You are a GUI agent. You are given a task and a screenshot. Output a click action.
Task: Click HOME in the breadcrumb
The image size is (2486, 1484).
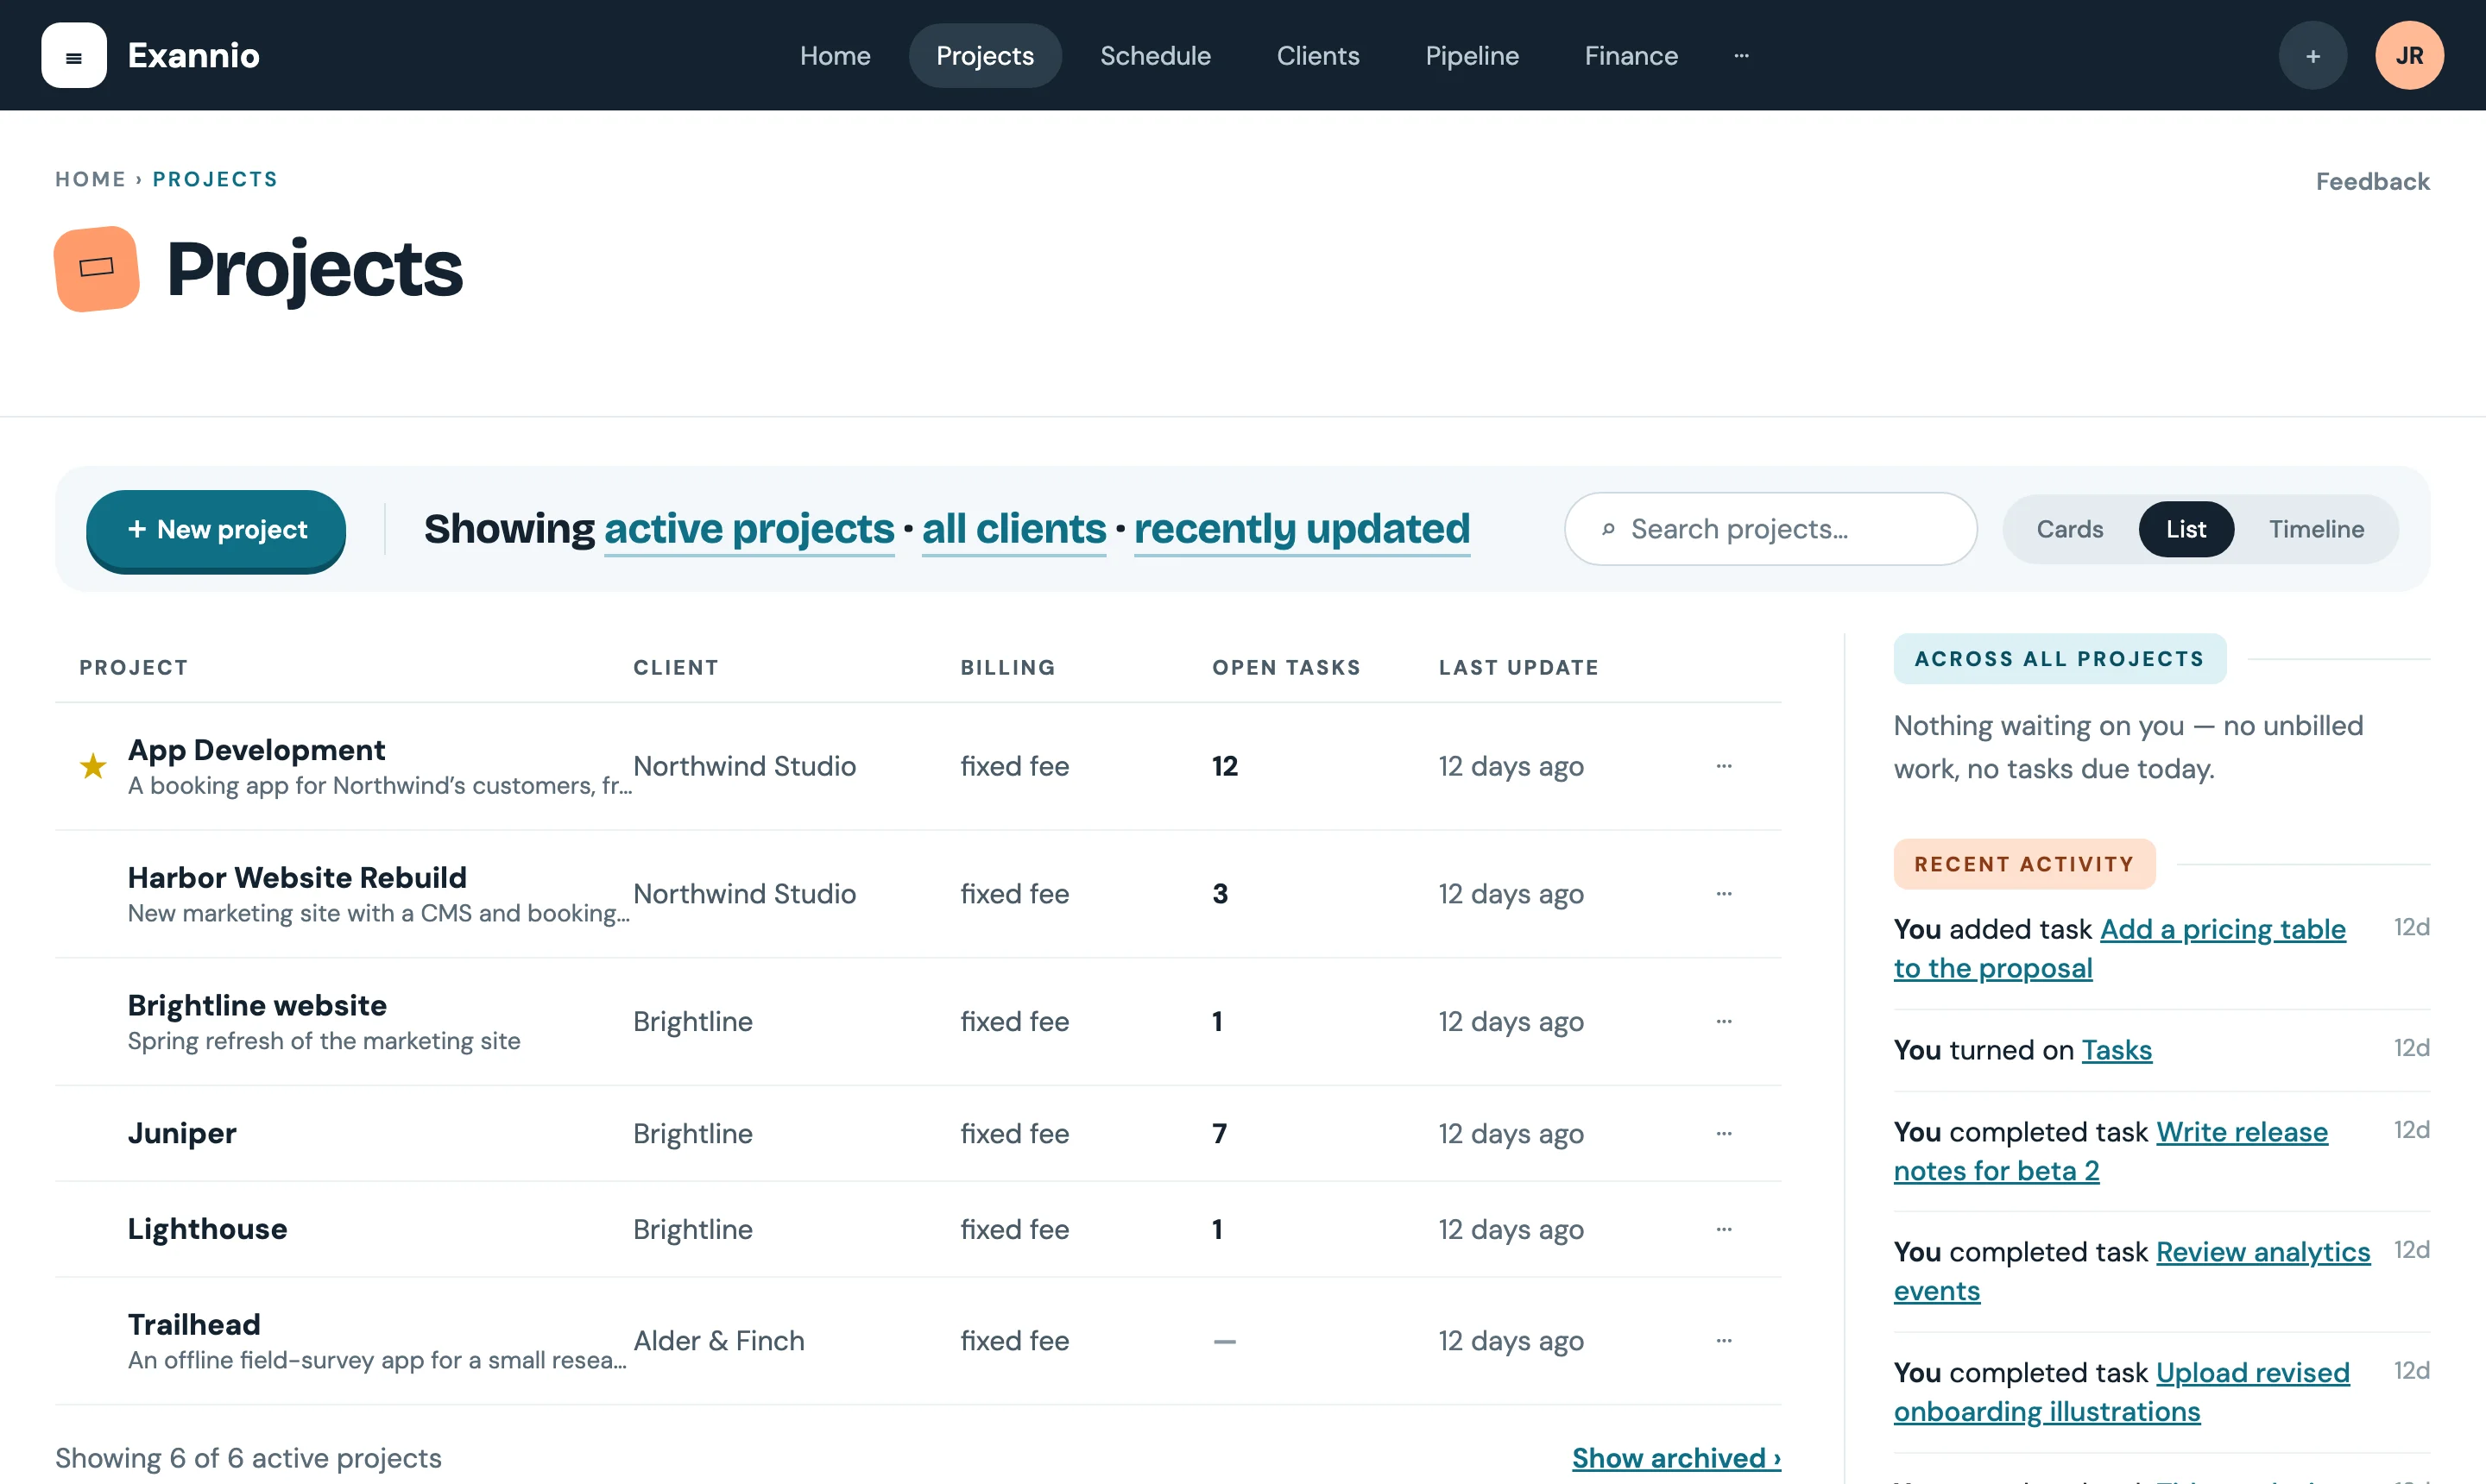(x=90, y=179)
